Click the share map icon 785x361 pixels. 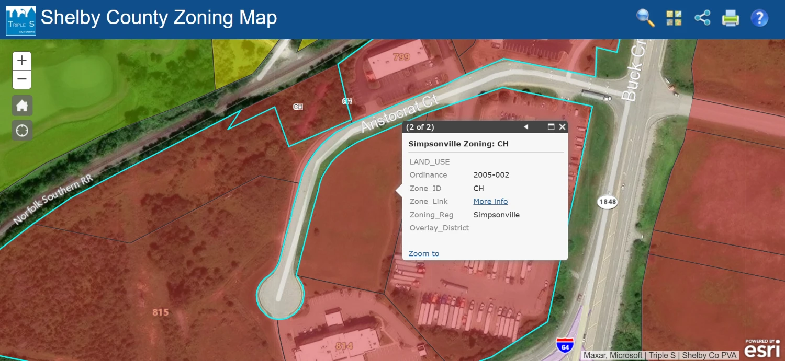[x=702, y=18]
